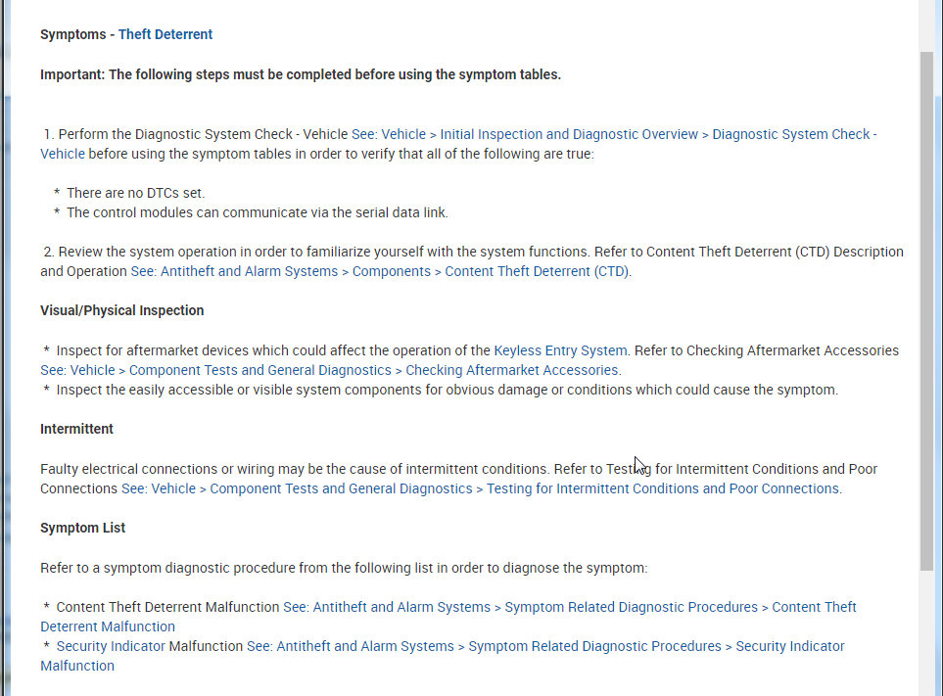Open the 'See:' Testing for Intermittent Conditions link

click(x=481, y=488)
